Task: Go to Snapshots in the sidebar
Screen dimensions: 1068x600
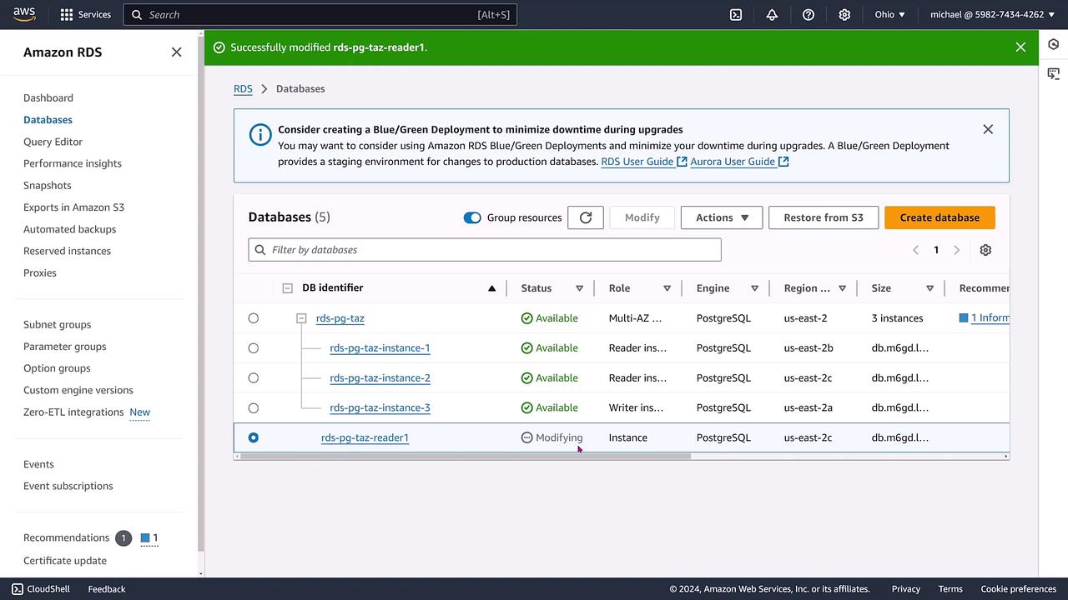Action: [x=48, y=185]
